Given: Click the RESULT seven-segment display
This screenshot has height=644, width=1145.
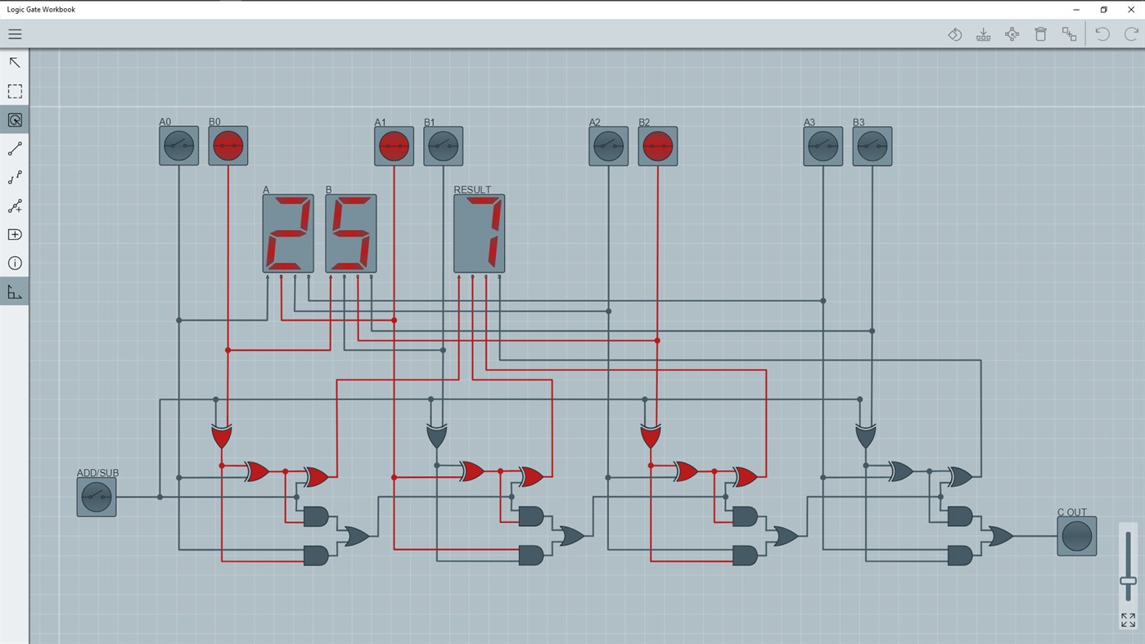Looking at the screenshot, I should click(x=479, y=233).
